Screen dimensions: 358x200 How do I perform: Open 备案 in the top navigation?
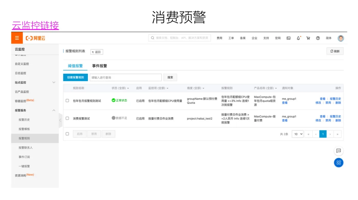243,38
